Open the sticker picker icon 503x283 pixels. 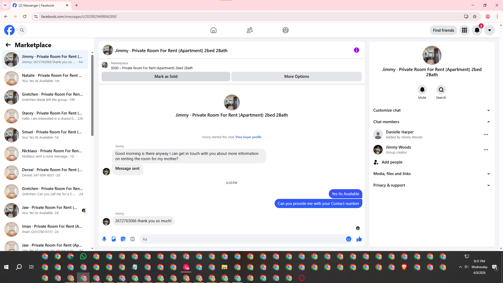[x=123, y=239]
